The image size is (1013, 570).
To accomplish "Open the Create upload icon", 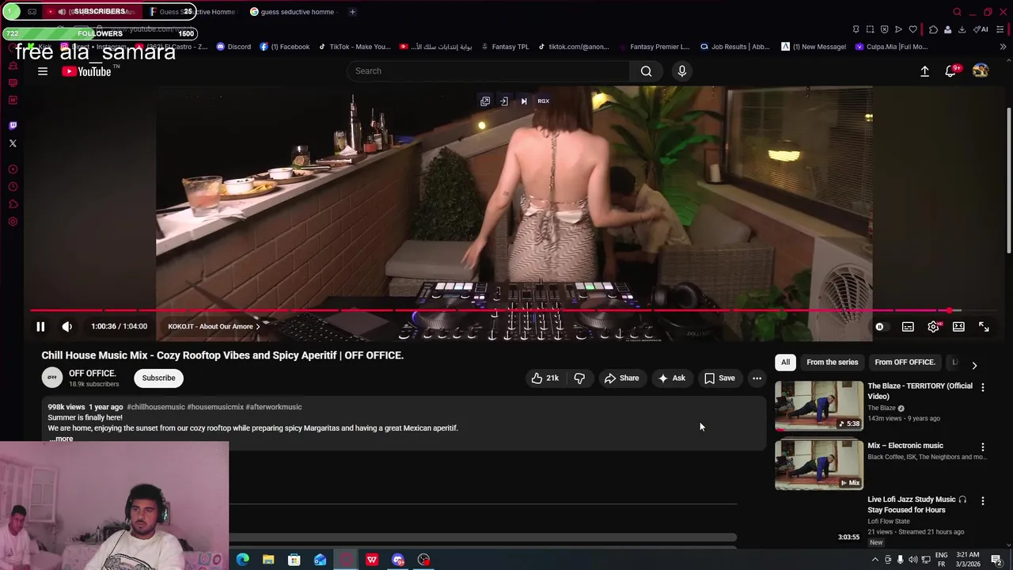I will 924,71.
